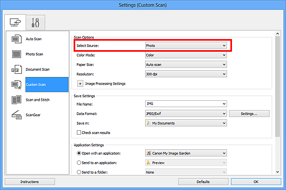Screen dimensions: 286x190
Task: Select Photo Scan in the sidebar
Action: pyautogui.click(x=34, y=54)
